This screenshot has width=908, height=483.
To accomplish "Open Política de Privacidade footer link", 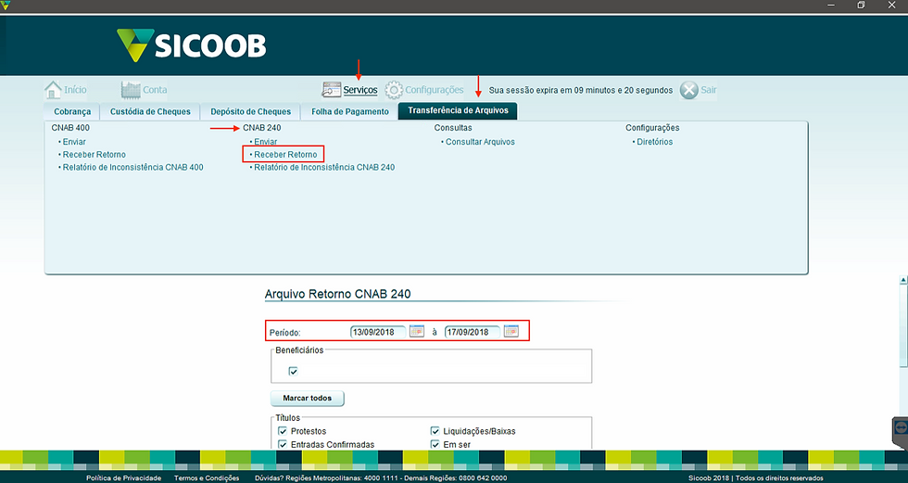I will 124,478.
